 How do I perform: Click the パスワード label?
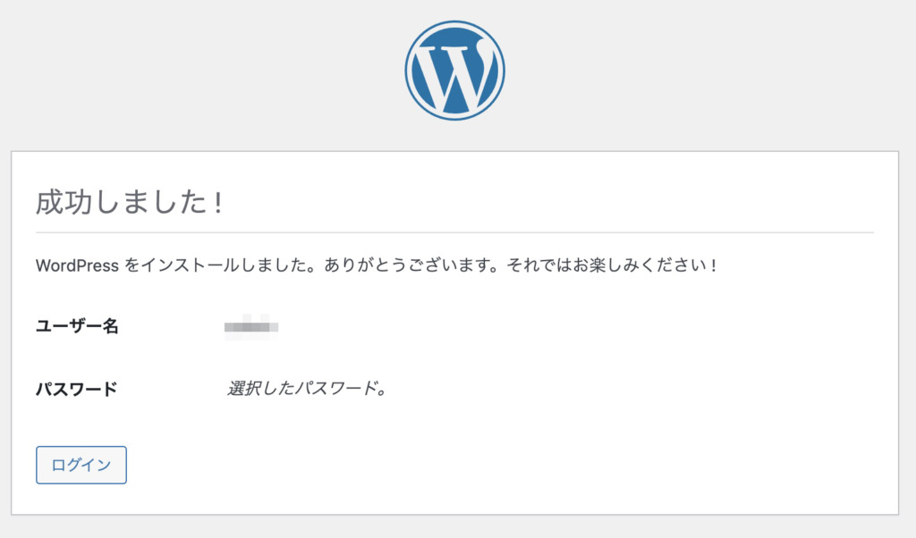pos(77,390)
